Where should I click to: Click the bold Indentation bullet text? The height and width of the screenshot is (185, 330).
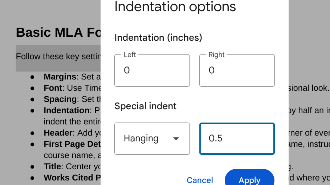(x=66, y=110)
